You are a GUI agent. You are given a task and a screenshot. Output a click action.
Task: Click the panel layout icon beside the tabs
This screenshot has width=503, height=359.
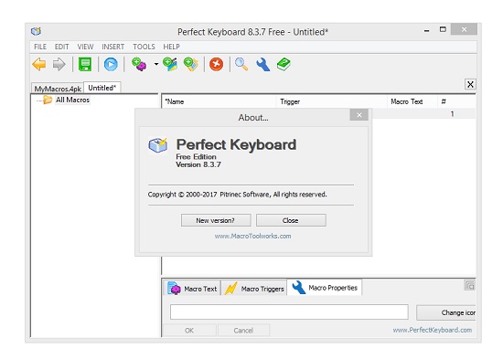(469, 285)
